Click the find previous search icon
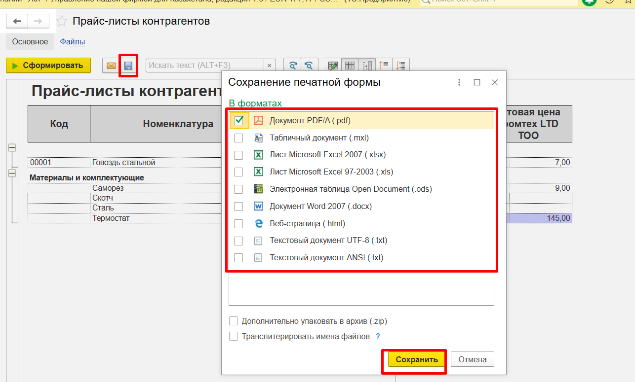 coord(308,66)
